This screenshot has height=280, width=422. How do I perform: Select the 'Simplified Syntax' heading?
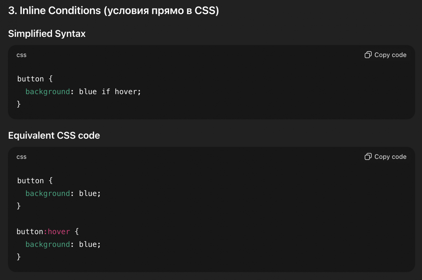(47, 34)
